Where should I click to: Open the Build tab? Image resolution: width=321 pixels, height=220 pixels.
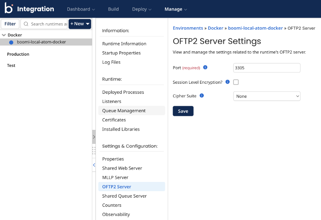(113, 9)
